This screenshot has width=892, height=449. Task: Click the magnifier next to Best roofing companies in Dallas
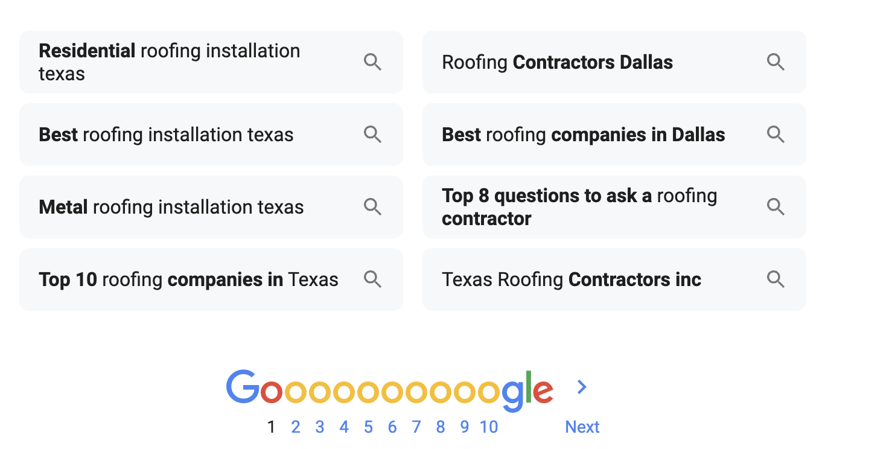(x=776, y=135)
